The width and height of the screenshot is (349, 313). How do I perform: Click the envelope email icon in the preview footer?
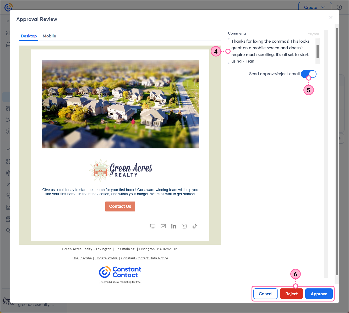(163, 226)
